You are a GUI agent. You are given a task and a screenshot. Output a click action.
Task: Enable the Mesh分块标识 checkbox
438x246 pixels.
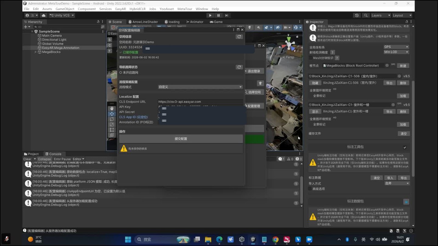(311, 58)
